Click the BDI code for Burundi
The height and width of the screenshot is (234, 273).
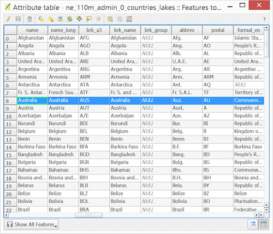pyautogui.click(x=94, y=124)
